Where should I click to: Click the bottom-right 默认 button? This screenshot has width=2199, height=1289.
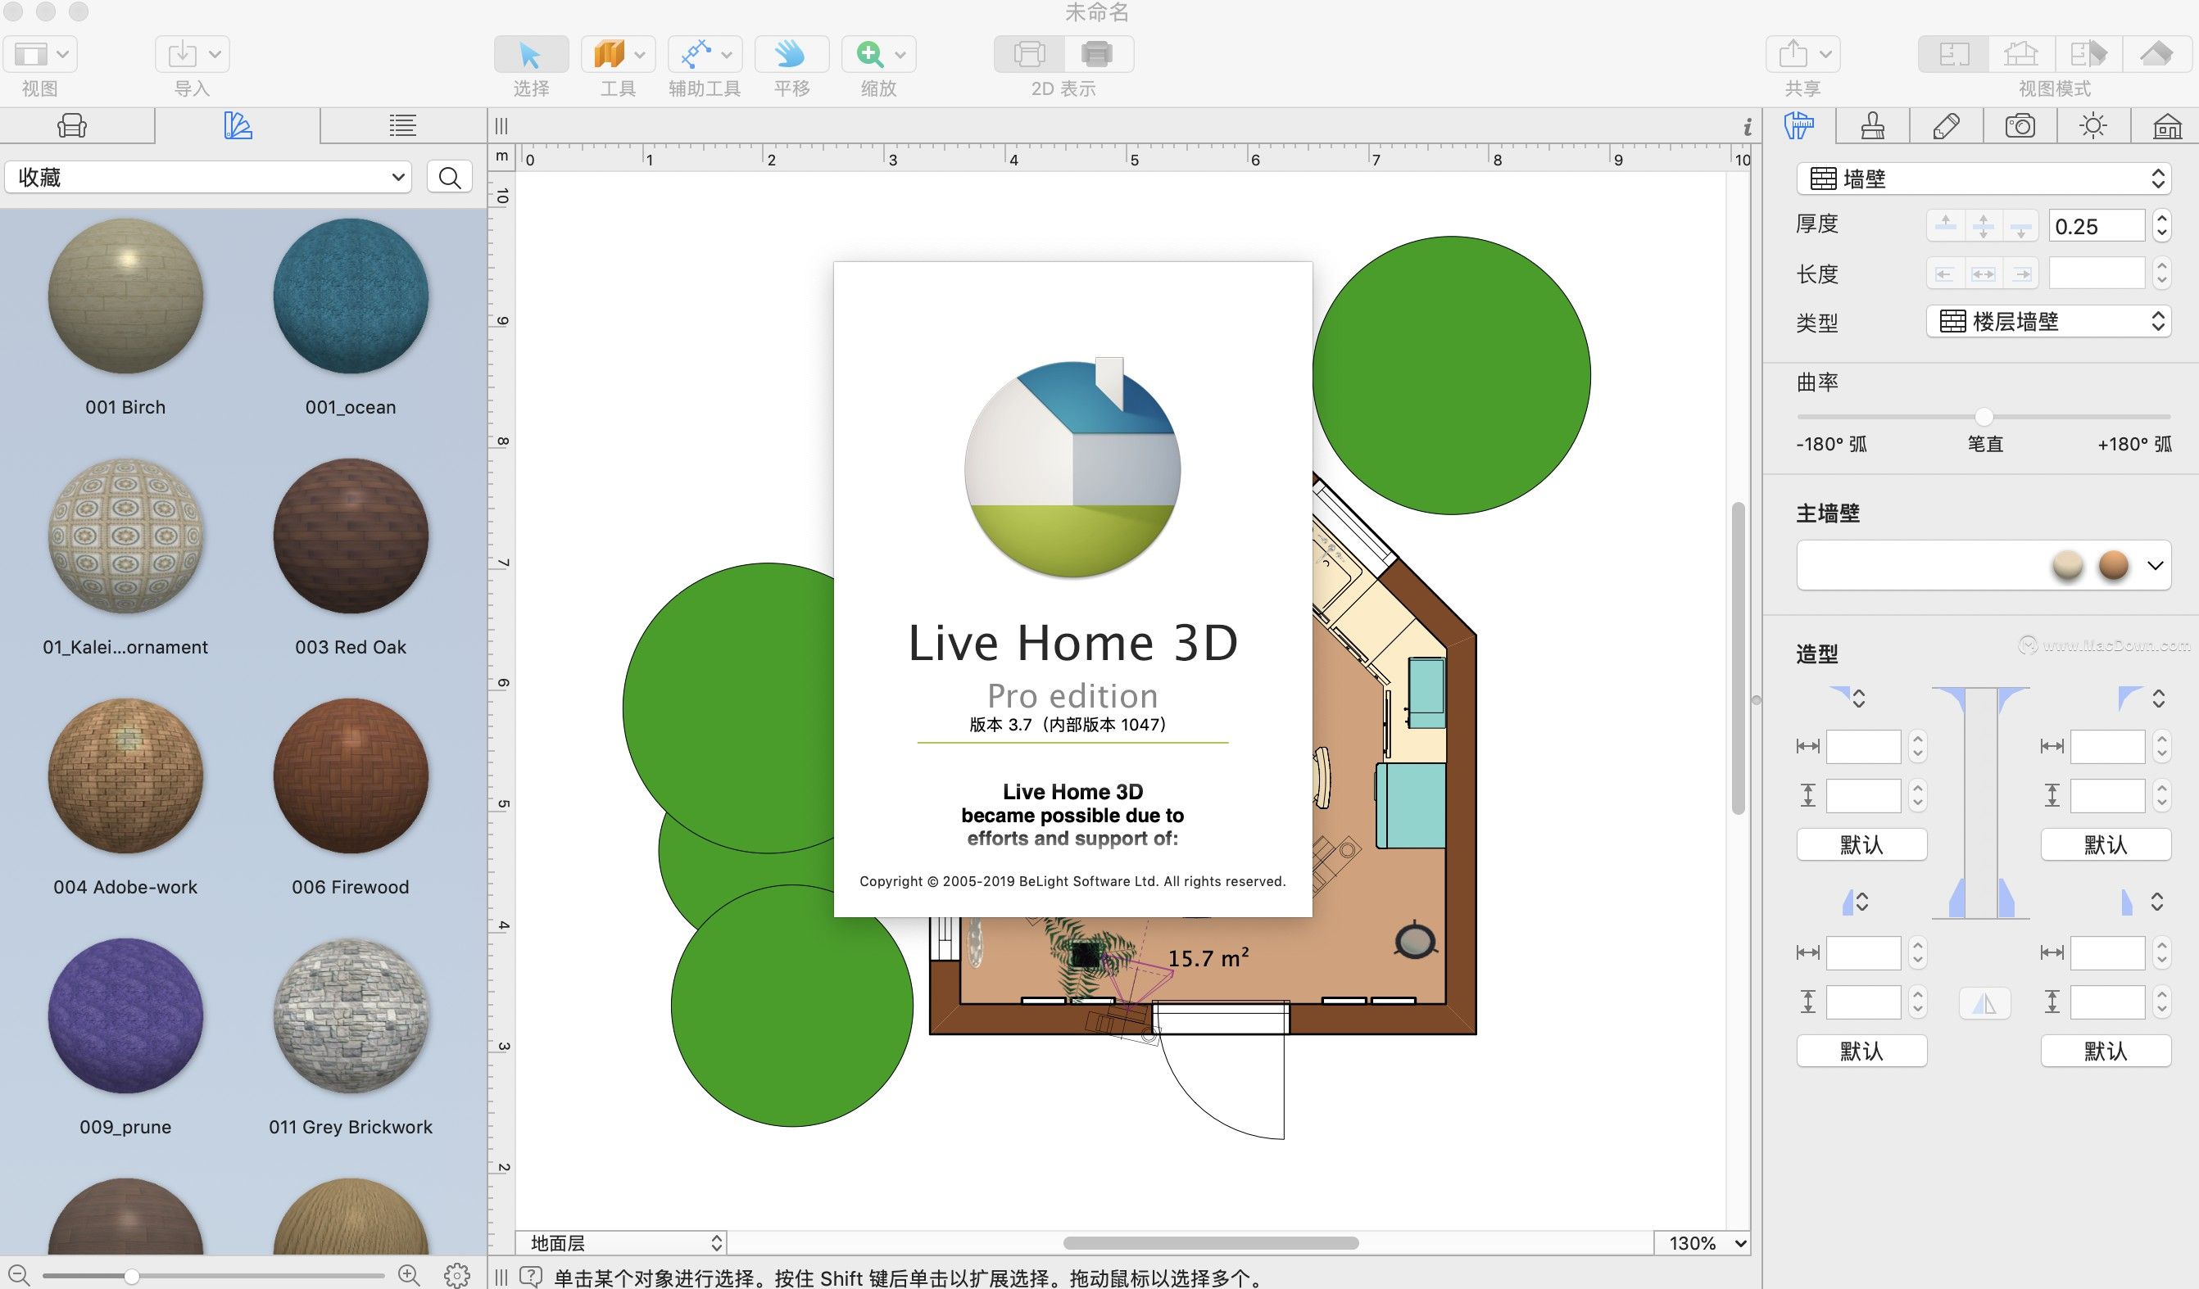[2105, 1051]
